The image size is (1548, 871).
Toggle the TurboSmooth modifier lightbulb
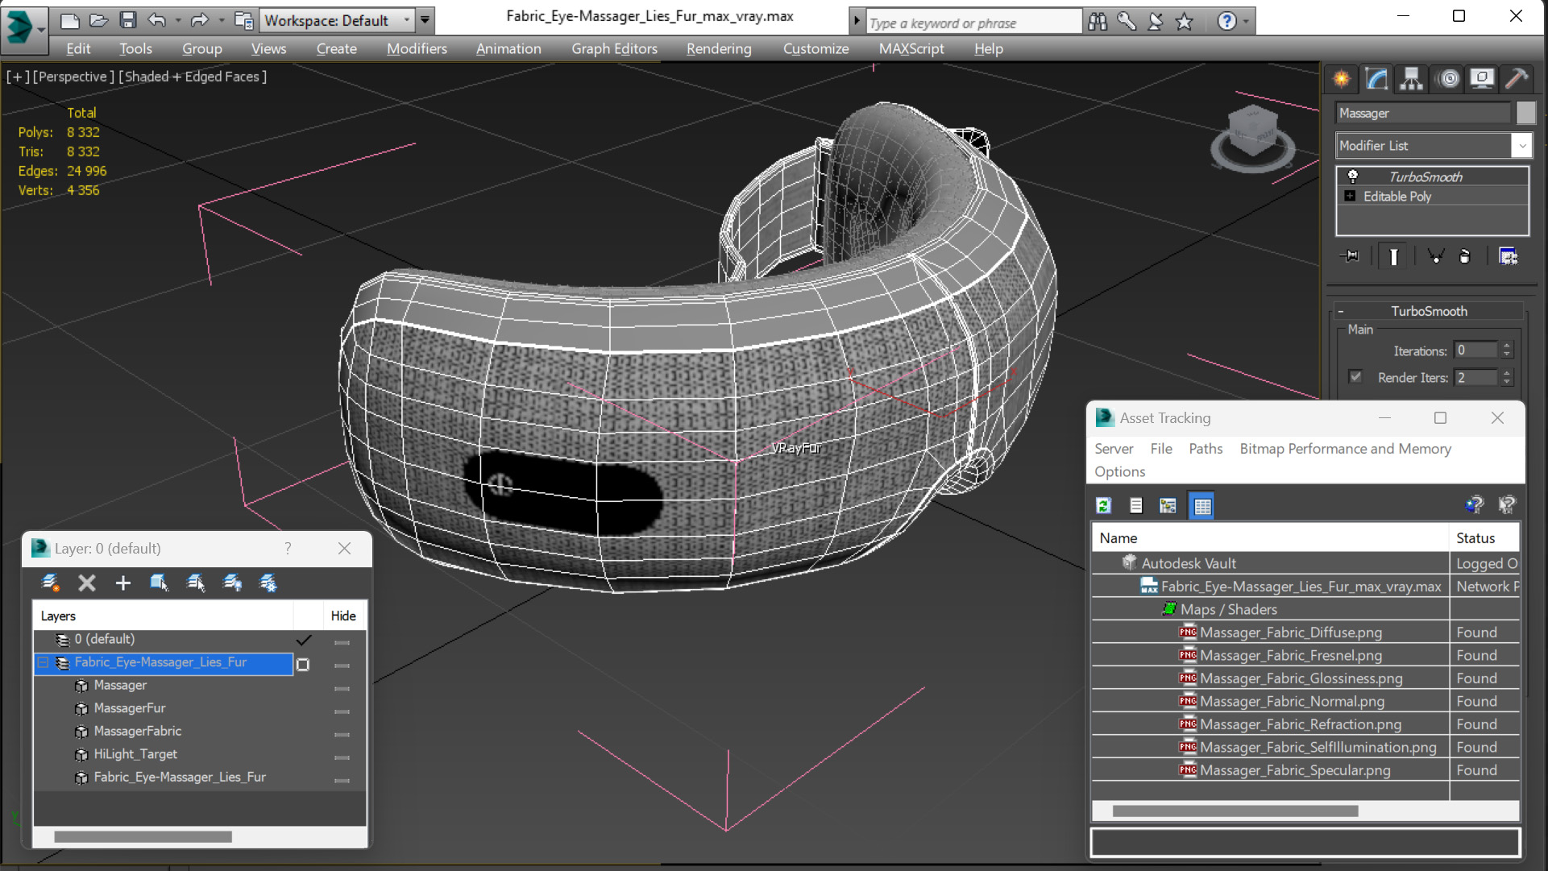[1352, 176]
